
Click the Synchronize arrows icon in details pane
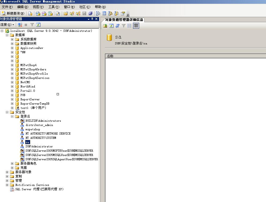(117, 26)
